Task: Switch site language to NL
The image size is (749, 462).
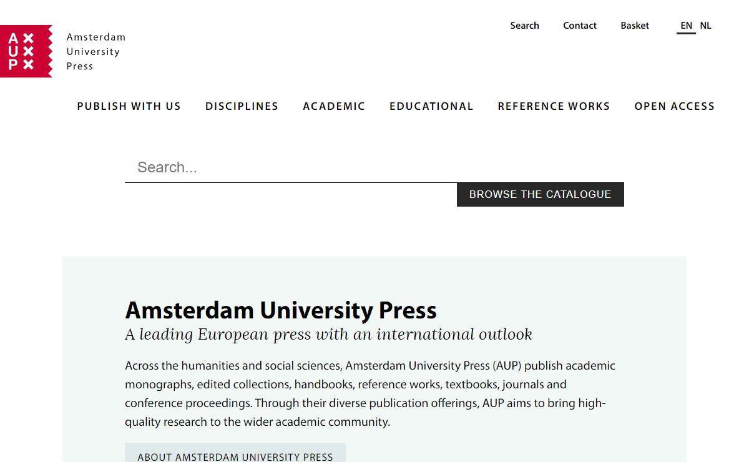Action: point(705,26)
